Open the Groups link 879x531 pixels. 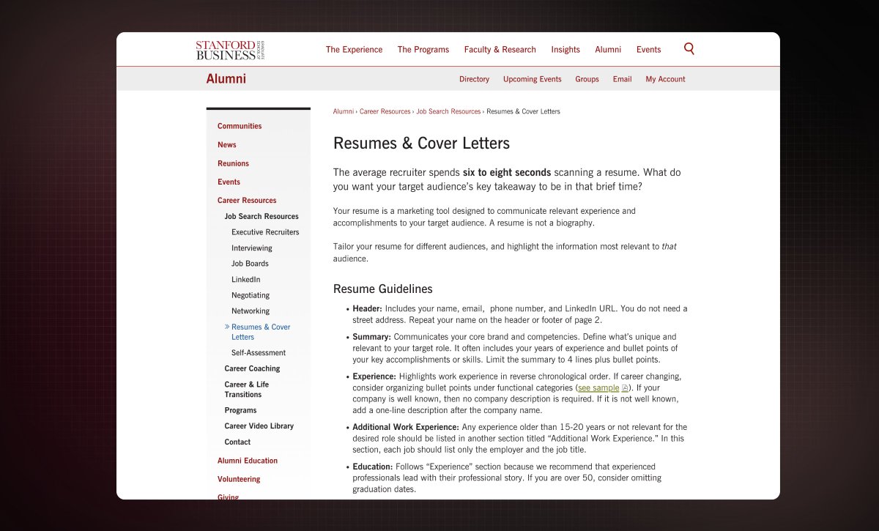[587, 79]
